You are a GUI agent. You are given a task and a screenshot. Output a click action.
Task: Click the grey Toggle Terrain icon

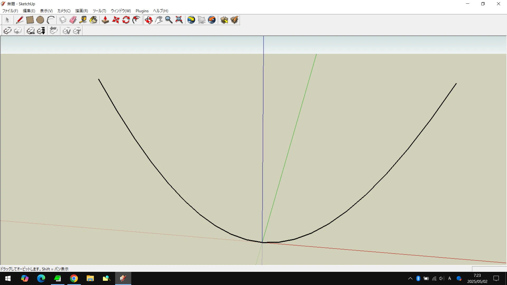(x=201, y=20)
